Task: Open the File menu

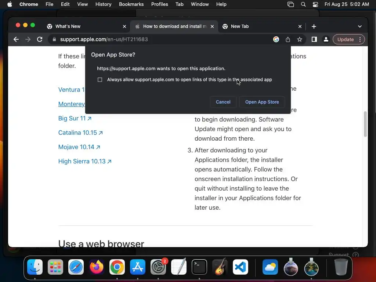Action: (x=50, y=4)
